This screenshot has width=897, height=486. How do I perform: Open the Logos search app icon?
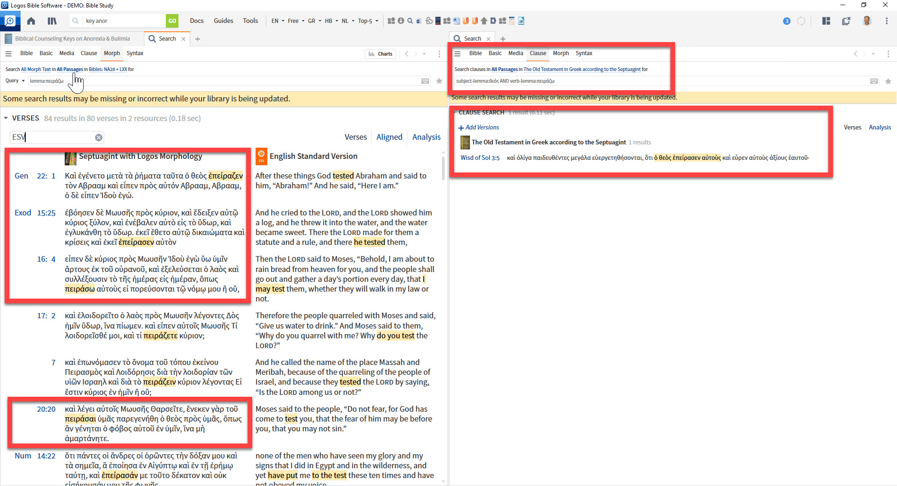point(9,21)
